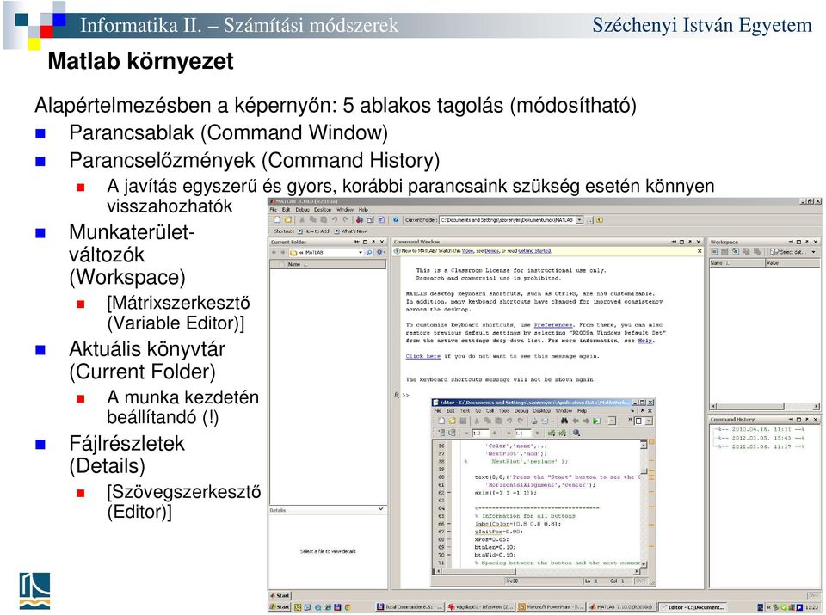
Task: Click Preferences link in Command Window text
Action: [x=552, y=325]
